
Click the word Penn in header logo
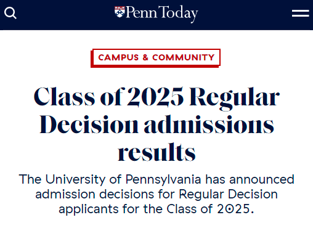(x=141, y=12)
